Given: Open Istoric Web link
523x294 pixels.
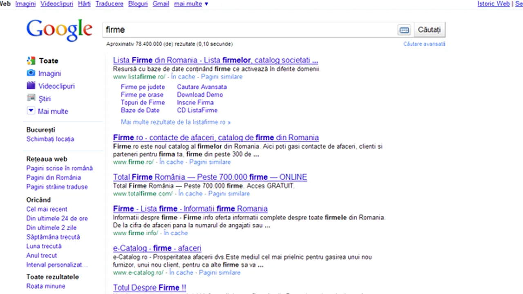Looking at the screenshot, I should point(494,4).
